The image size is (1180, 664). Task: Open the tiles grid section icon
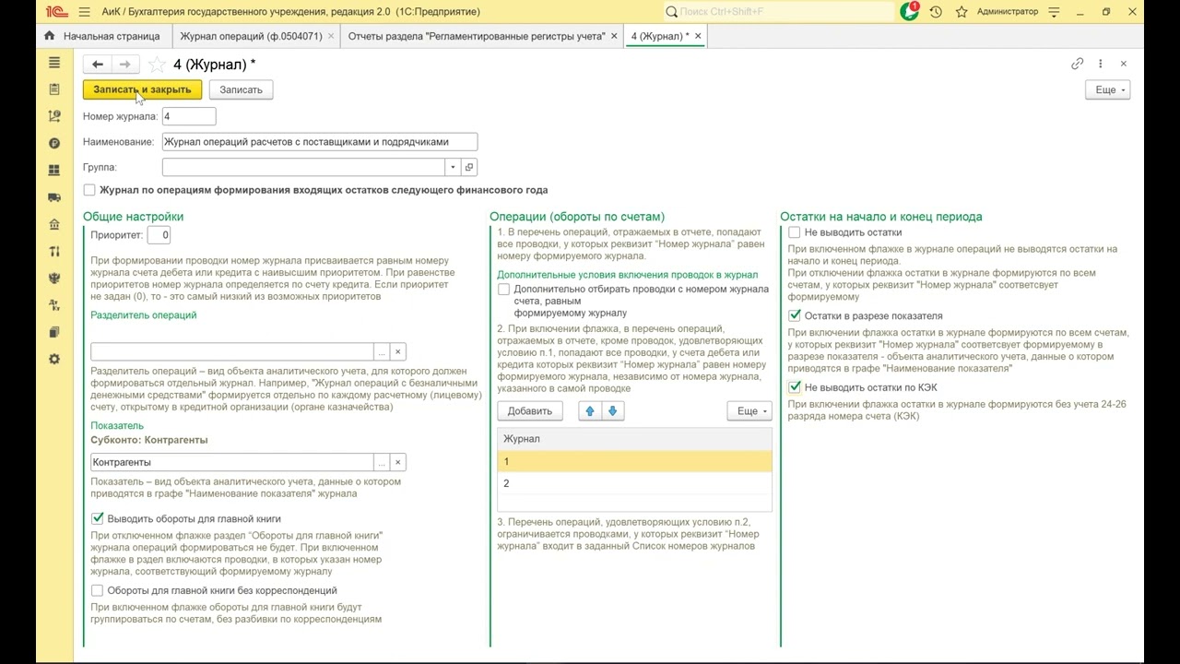click(54, 170)
